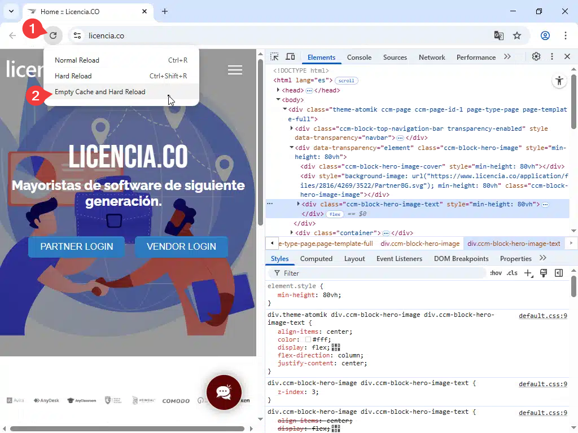
Task: Show more DevTools panel tabs
Action: pyautogui.click(x=507, y=57)
